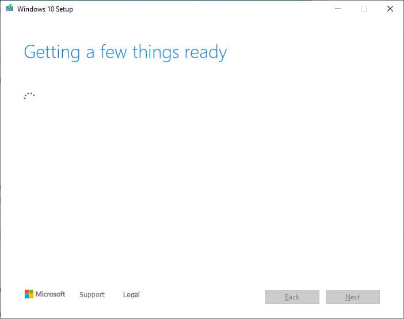Screen dimensions: 404x319
Task: Open the Legal link
Action: 131,295
